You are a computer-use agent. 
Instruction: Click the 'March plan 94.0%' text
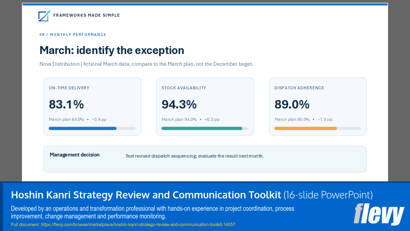179,119
